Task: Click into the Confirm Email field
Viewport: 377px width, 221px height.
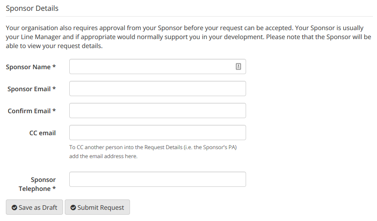Action: [157, 110]
